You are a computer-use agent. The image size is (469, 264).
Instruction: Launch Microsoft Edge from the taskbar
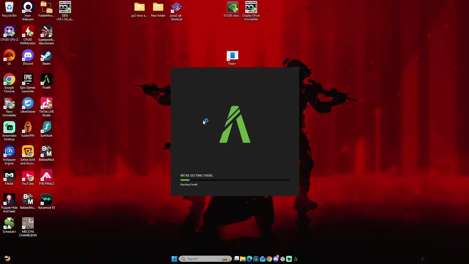tap(249, 259)
